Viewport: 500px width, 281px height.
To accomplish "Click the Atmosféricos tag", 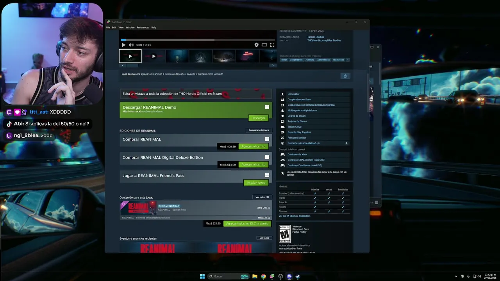I will point(323,60).
